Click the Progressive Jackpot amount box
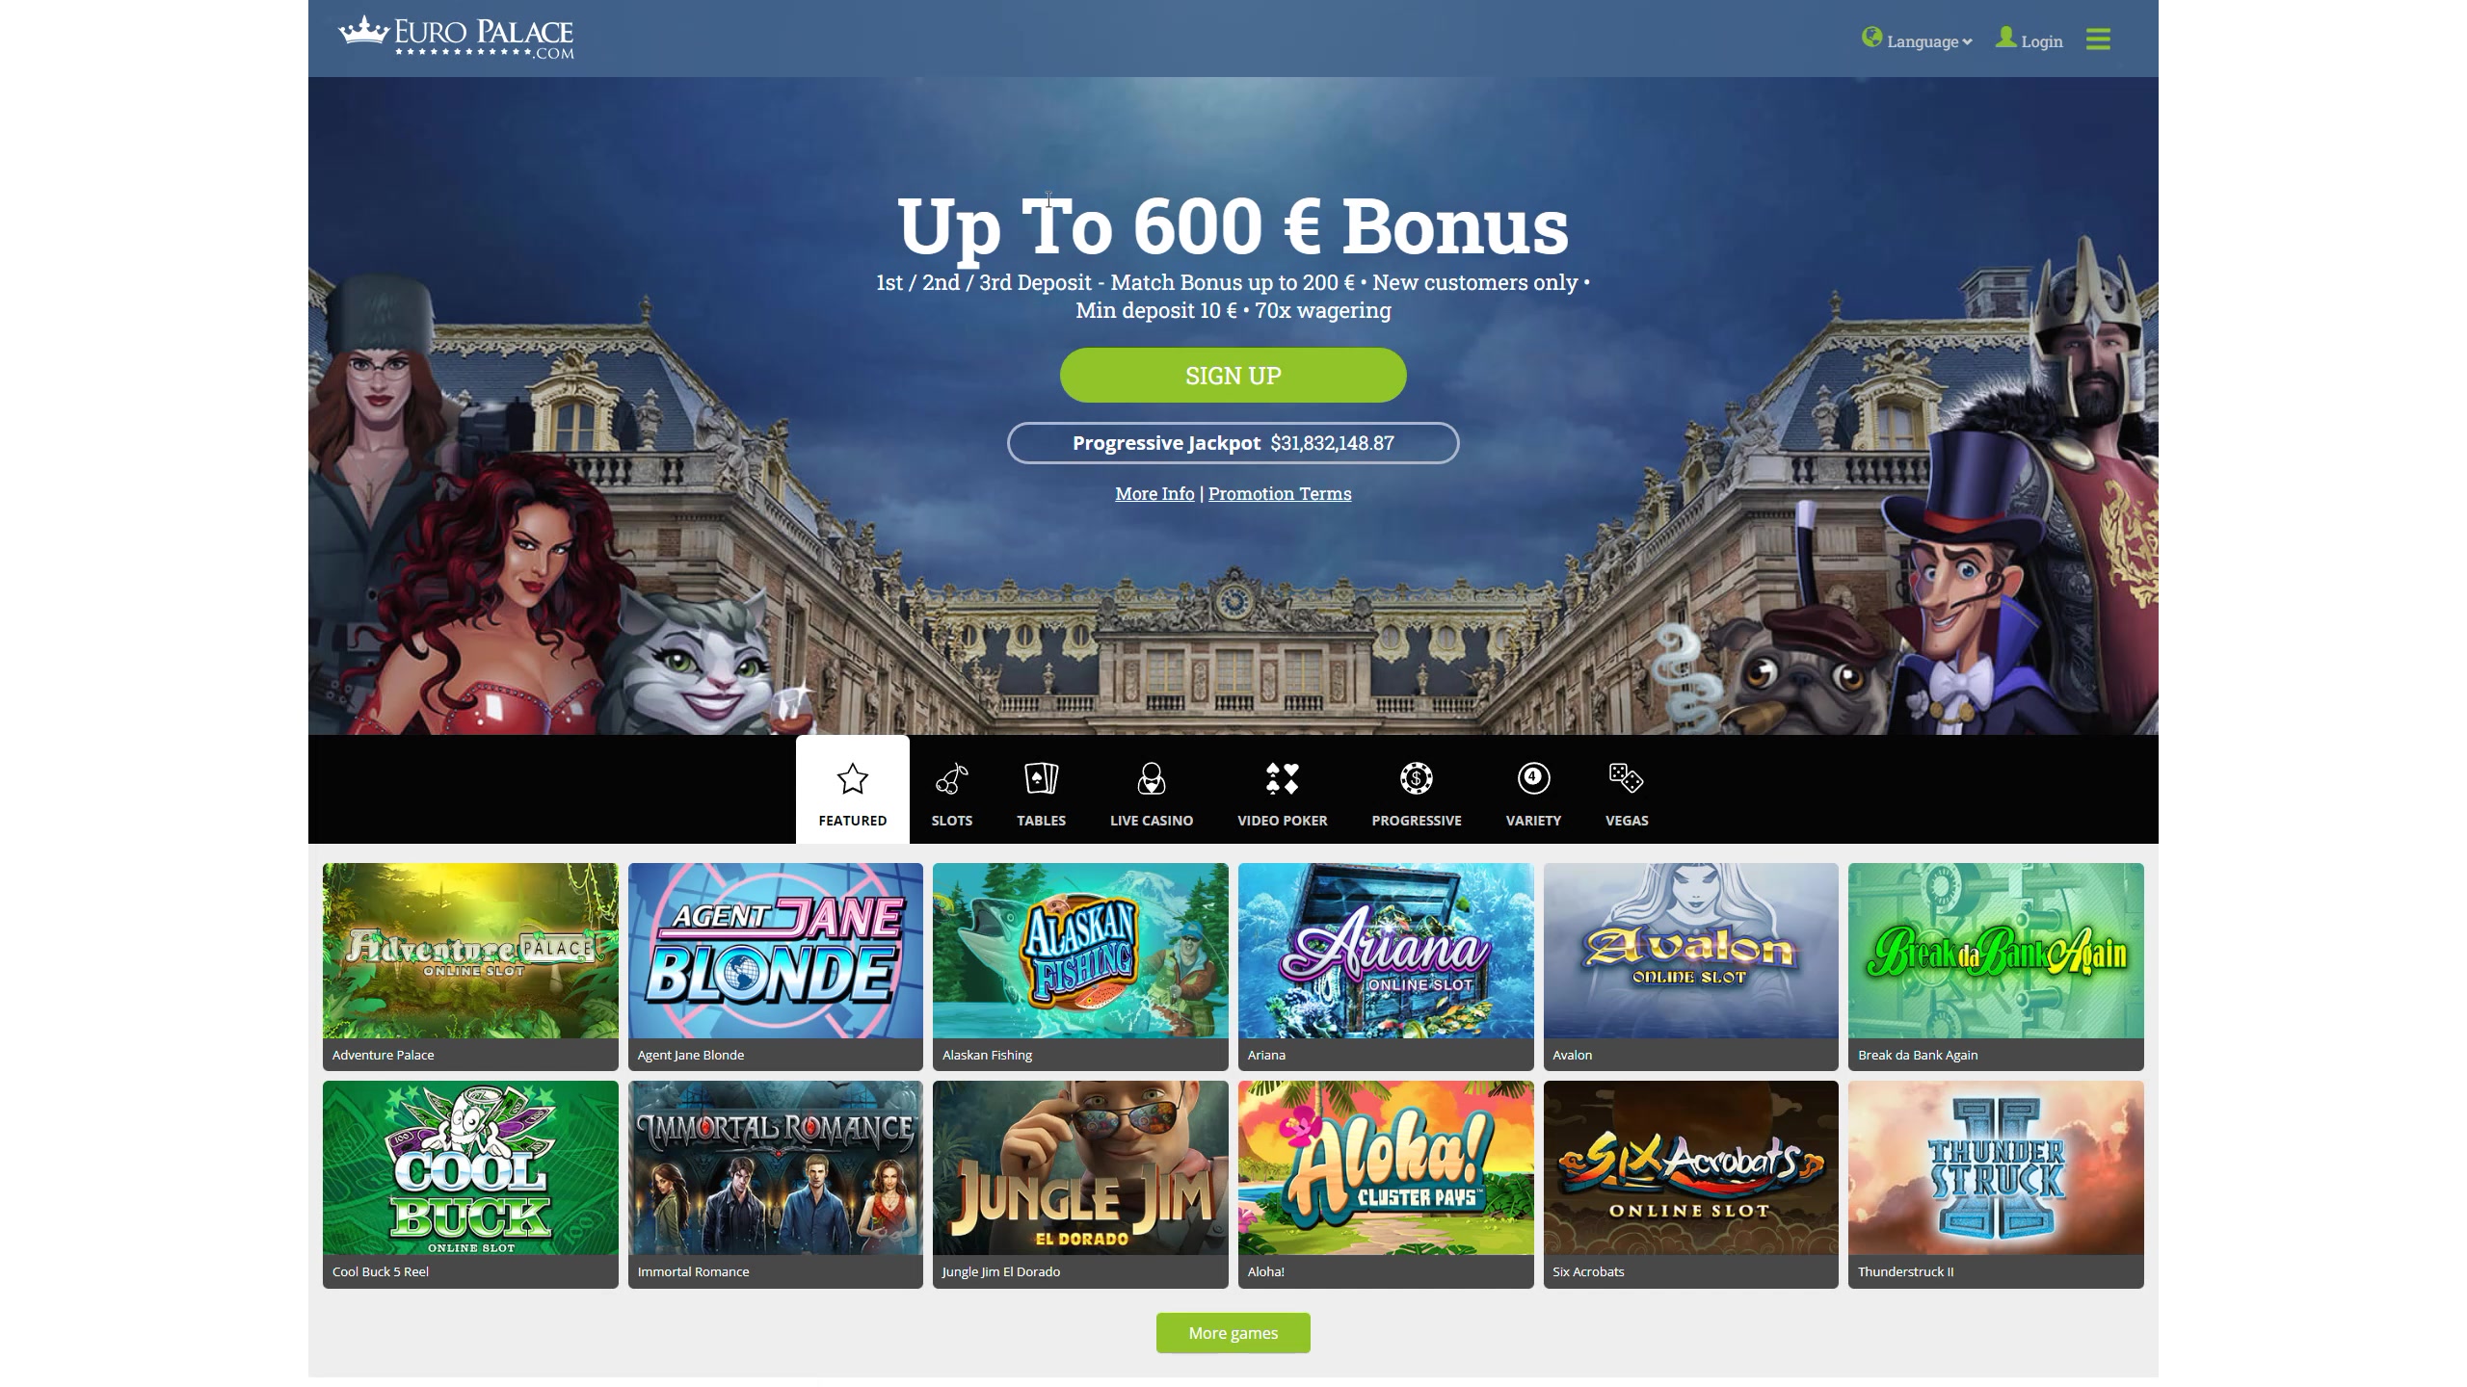 pos(1233,443)
